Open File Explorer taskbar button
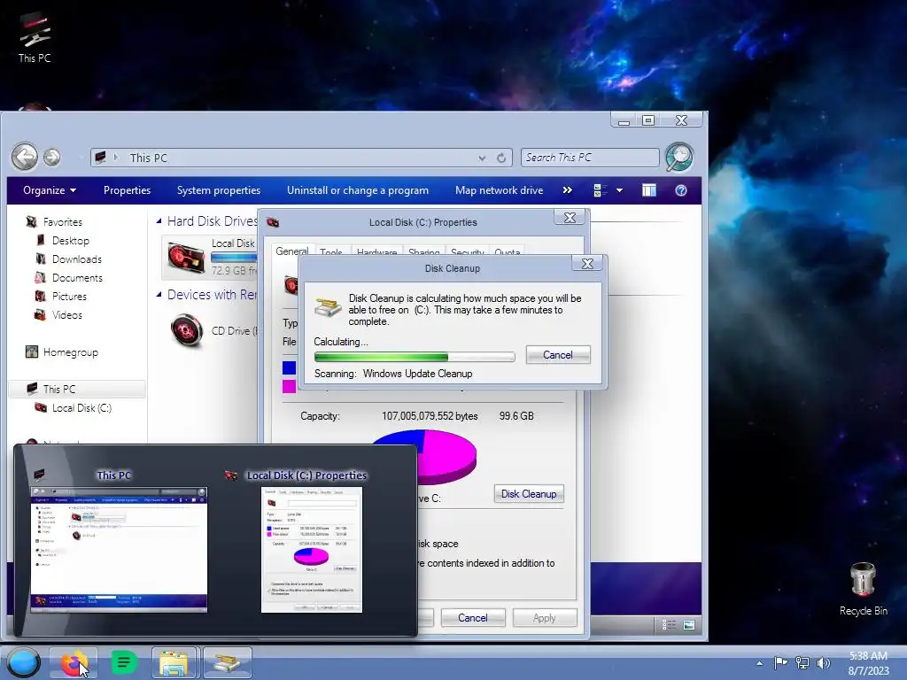The width and height of the screenshot is (907, 680). click(x=174, y=662)
